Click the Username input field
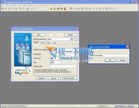 [63, 54]
